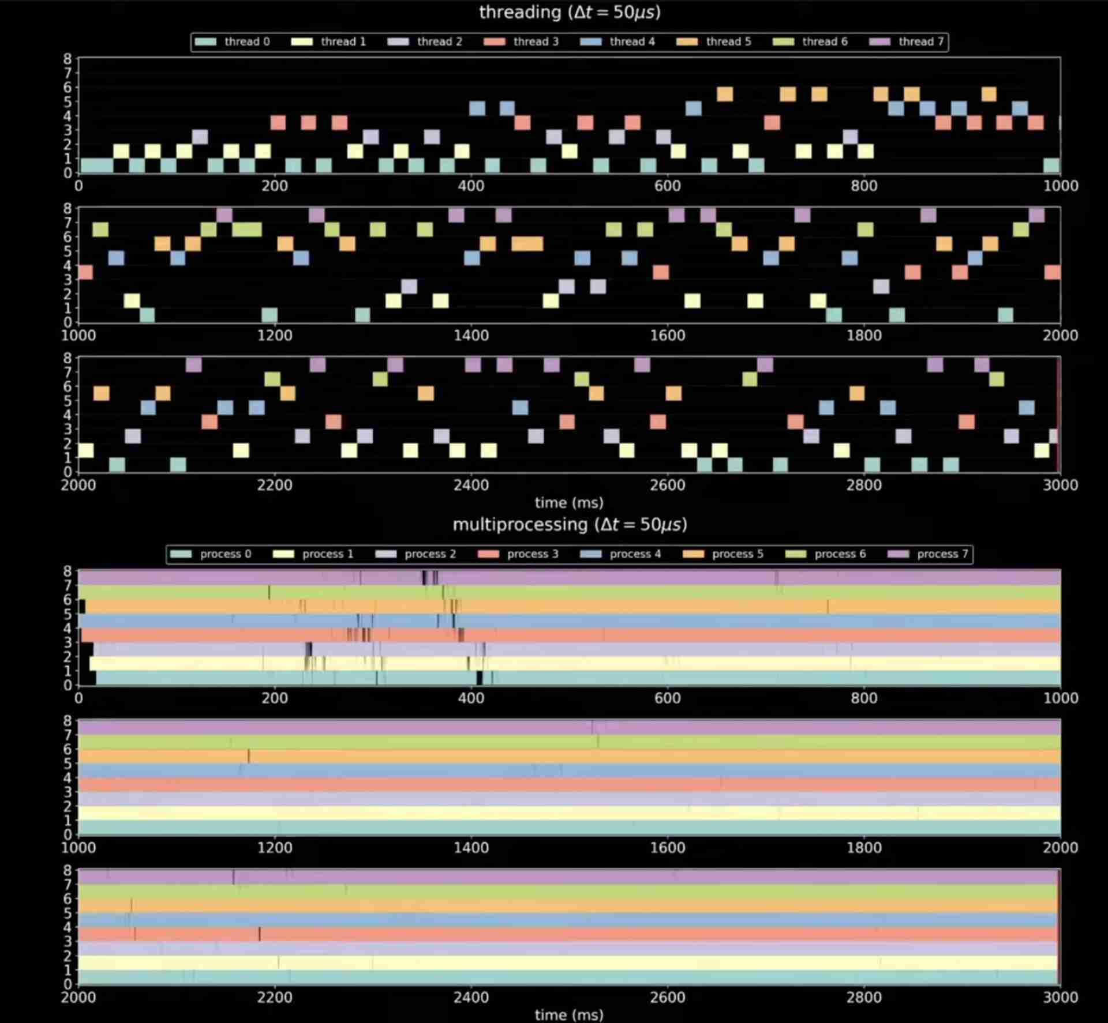This screenshot has height=1023, width=1108.
Task: Select the 'thread 2' legend label text
Action: tap(440, 42)
